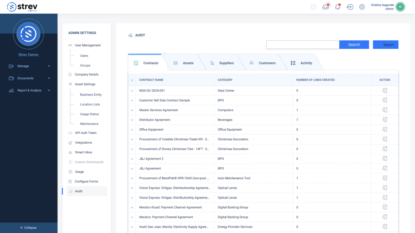Viewport: 415px width, 233px height.
Task: Open the inbox icon in top bar
Action: pyautogui.click(x=325, y=7)
